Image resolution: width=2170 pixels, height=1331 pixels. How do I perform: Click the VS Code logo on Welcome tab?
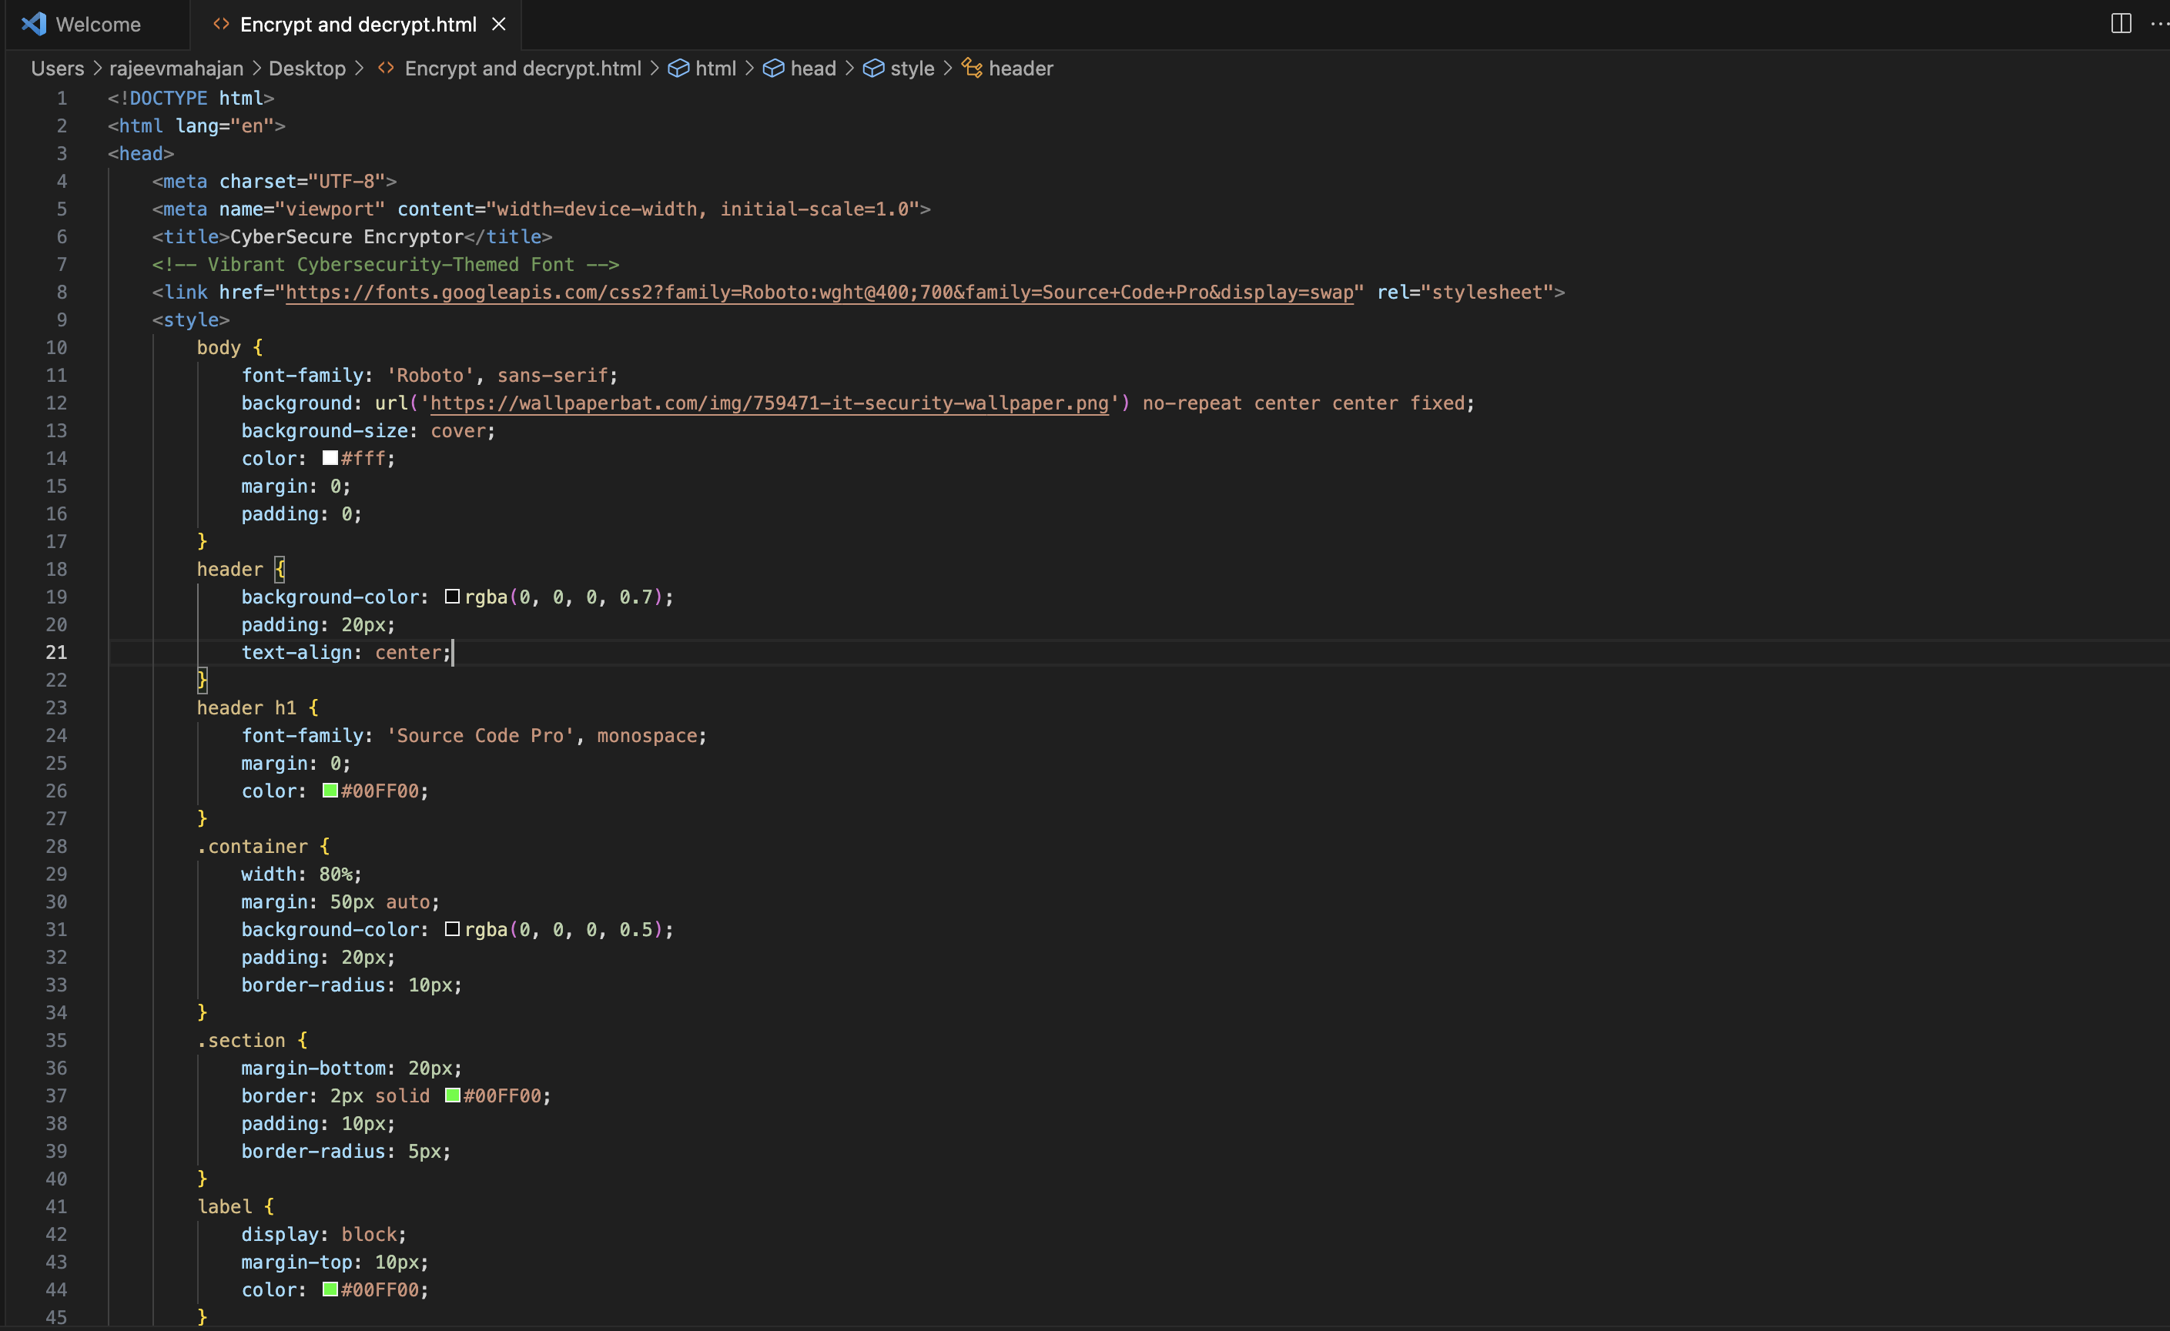(x=35, y=24)
